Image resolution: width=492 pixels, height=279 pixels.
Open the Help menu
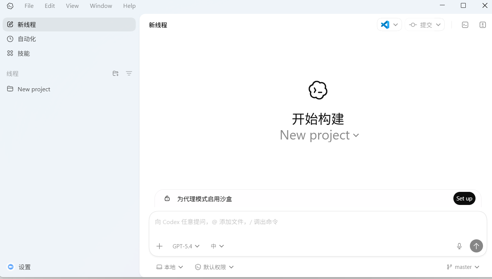click(x=129, y=6)
